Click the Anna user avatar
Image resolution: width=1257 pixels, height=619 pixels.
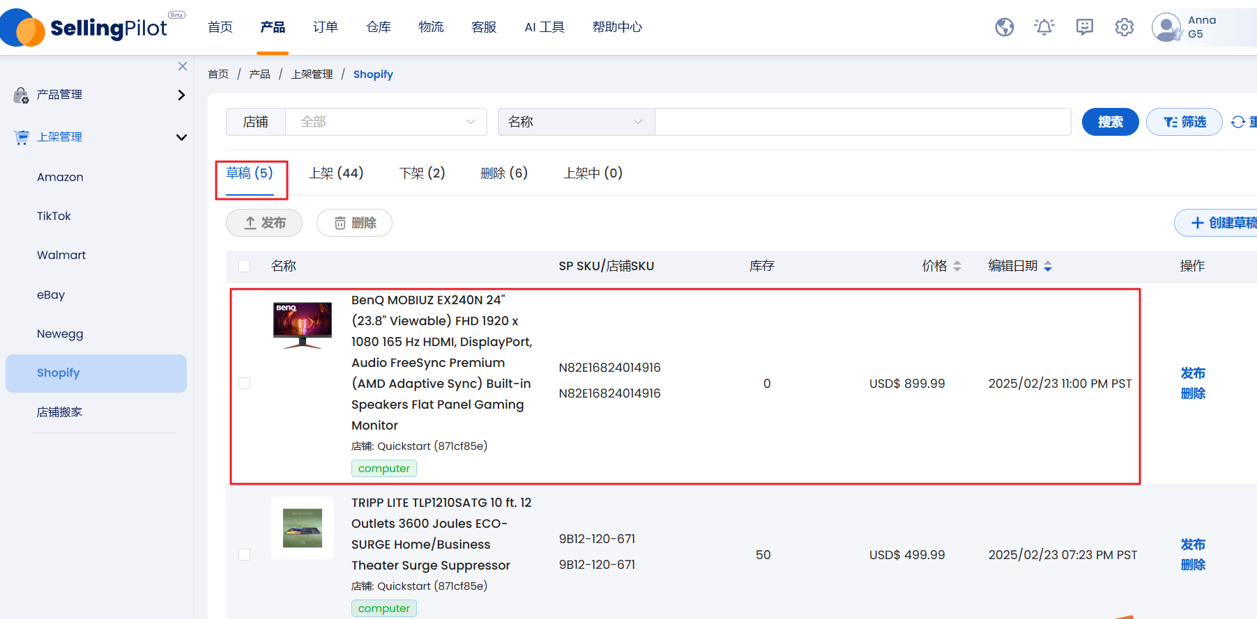[x=1166, y=27]
